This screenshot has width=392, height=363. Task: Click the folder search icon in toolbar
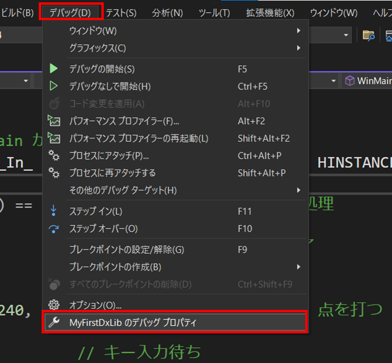coord(369,35)
